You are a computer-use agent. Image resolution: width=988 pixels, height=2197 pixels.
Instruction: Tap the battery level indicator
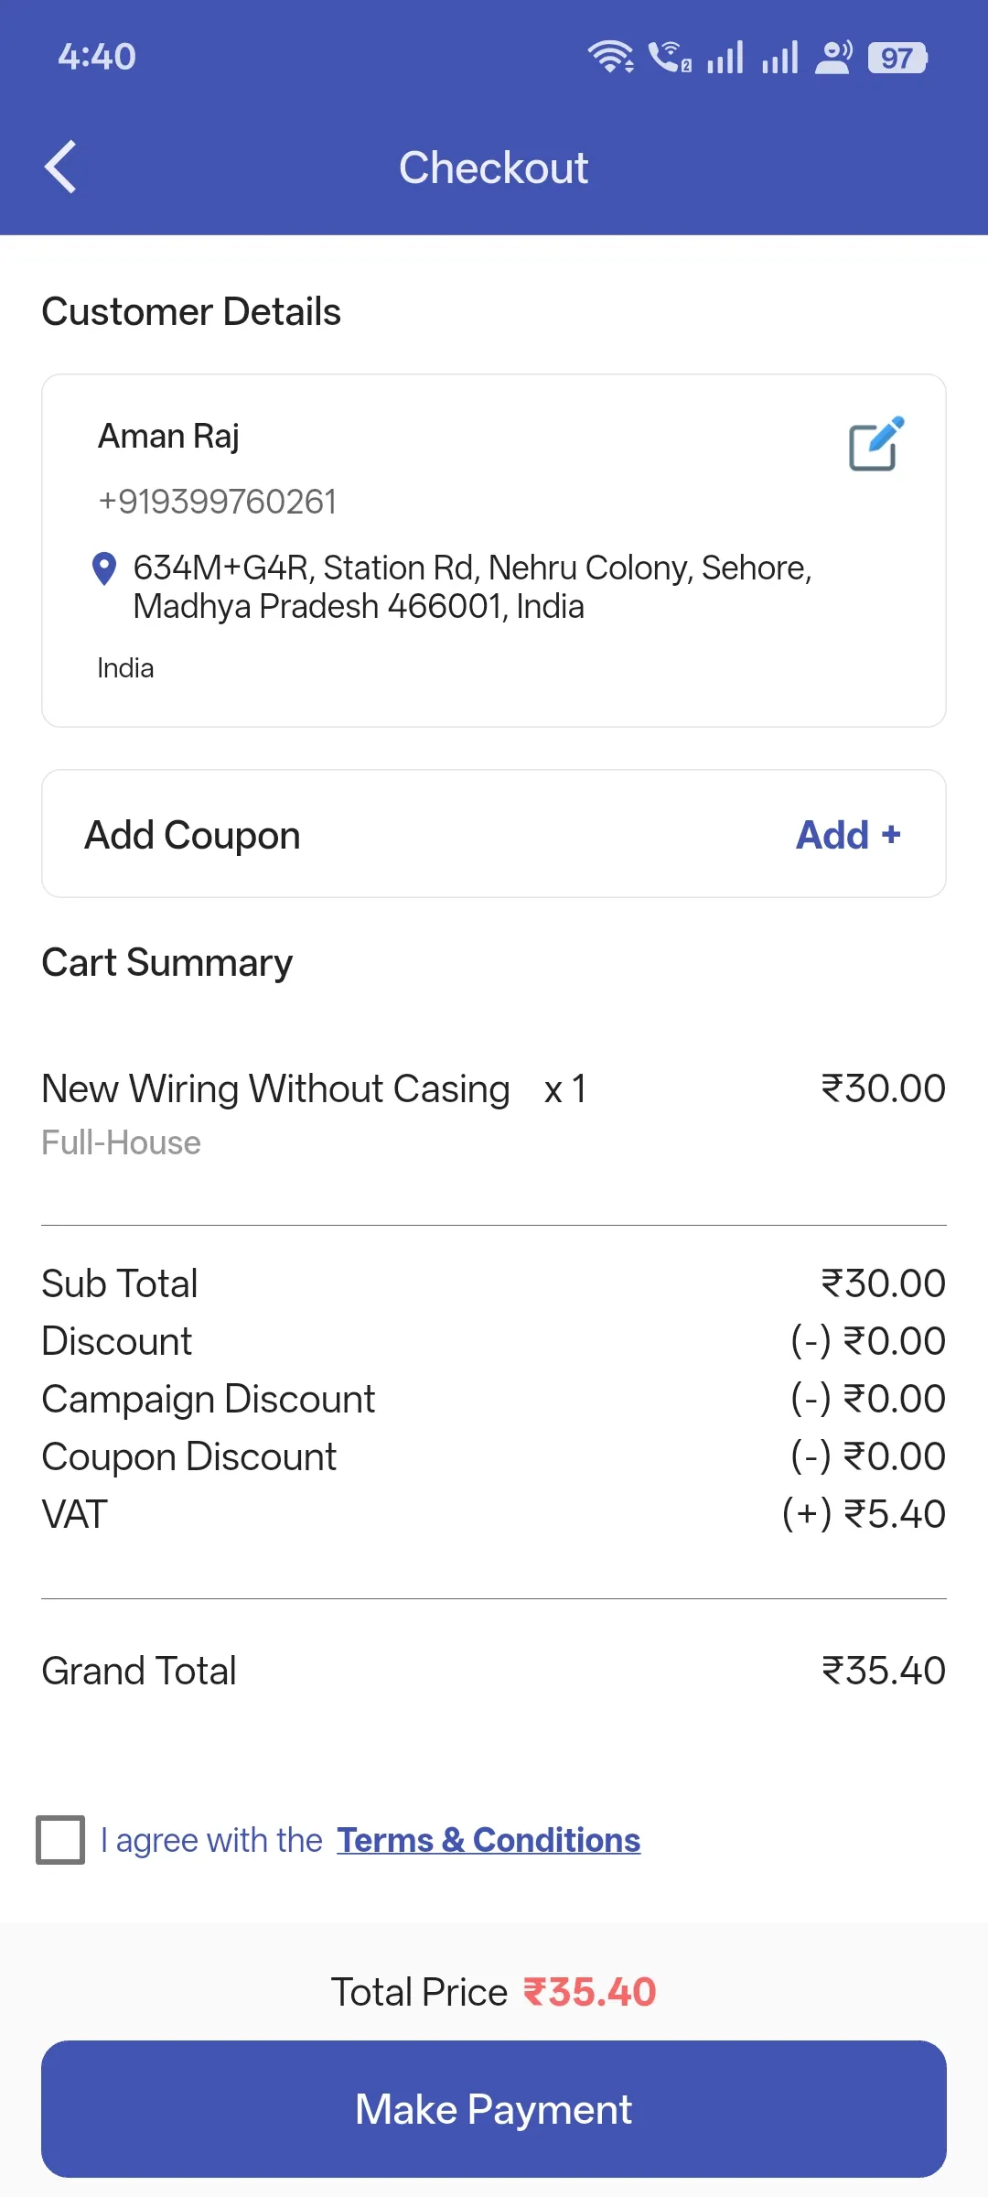pos(897,58)
